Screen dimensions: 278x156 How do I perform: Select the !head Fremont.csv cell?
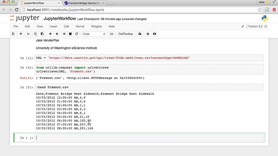149,87
